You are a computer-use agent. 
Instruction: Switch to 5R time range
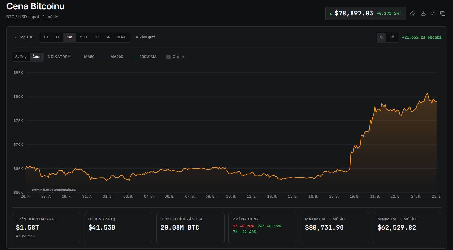click(x=108, y=37)
